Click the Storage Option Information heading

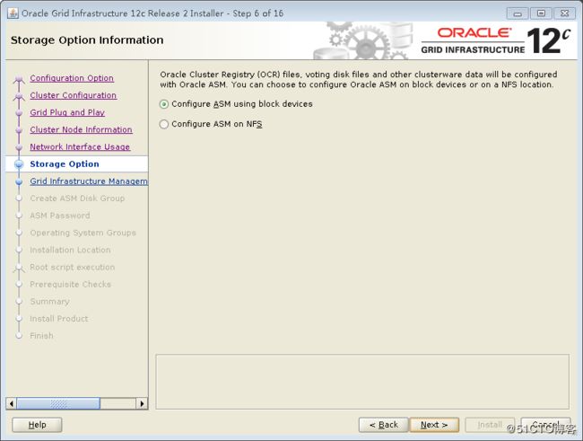coord(87,40)
